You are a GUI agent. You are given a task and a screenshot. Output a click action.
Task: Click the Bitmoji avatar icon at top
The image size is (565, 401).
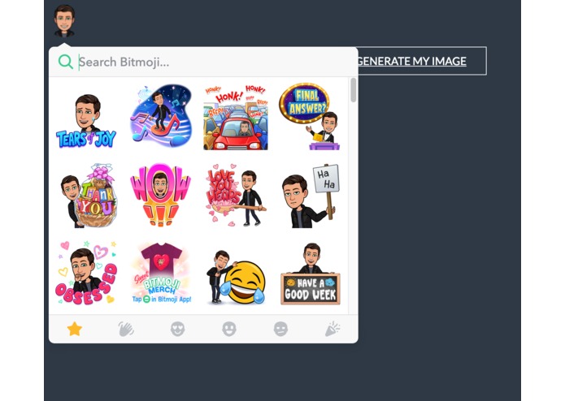pyautogui.click(x=64, y=21)
